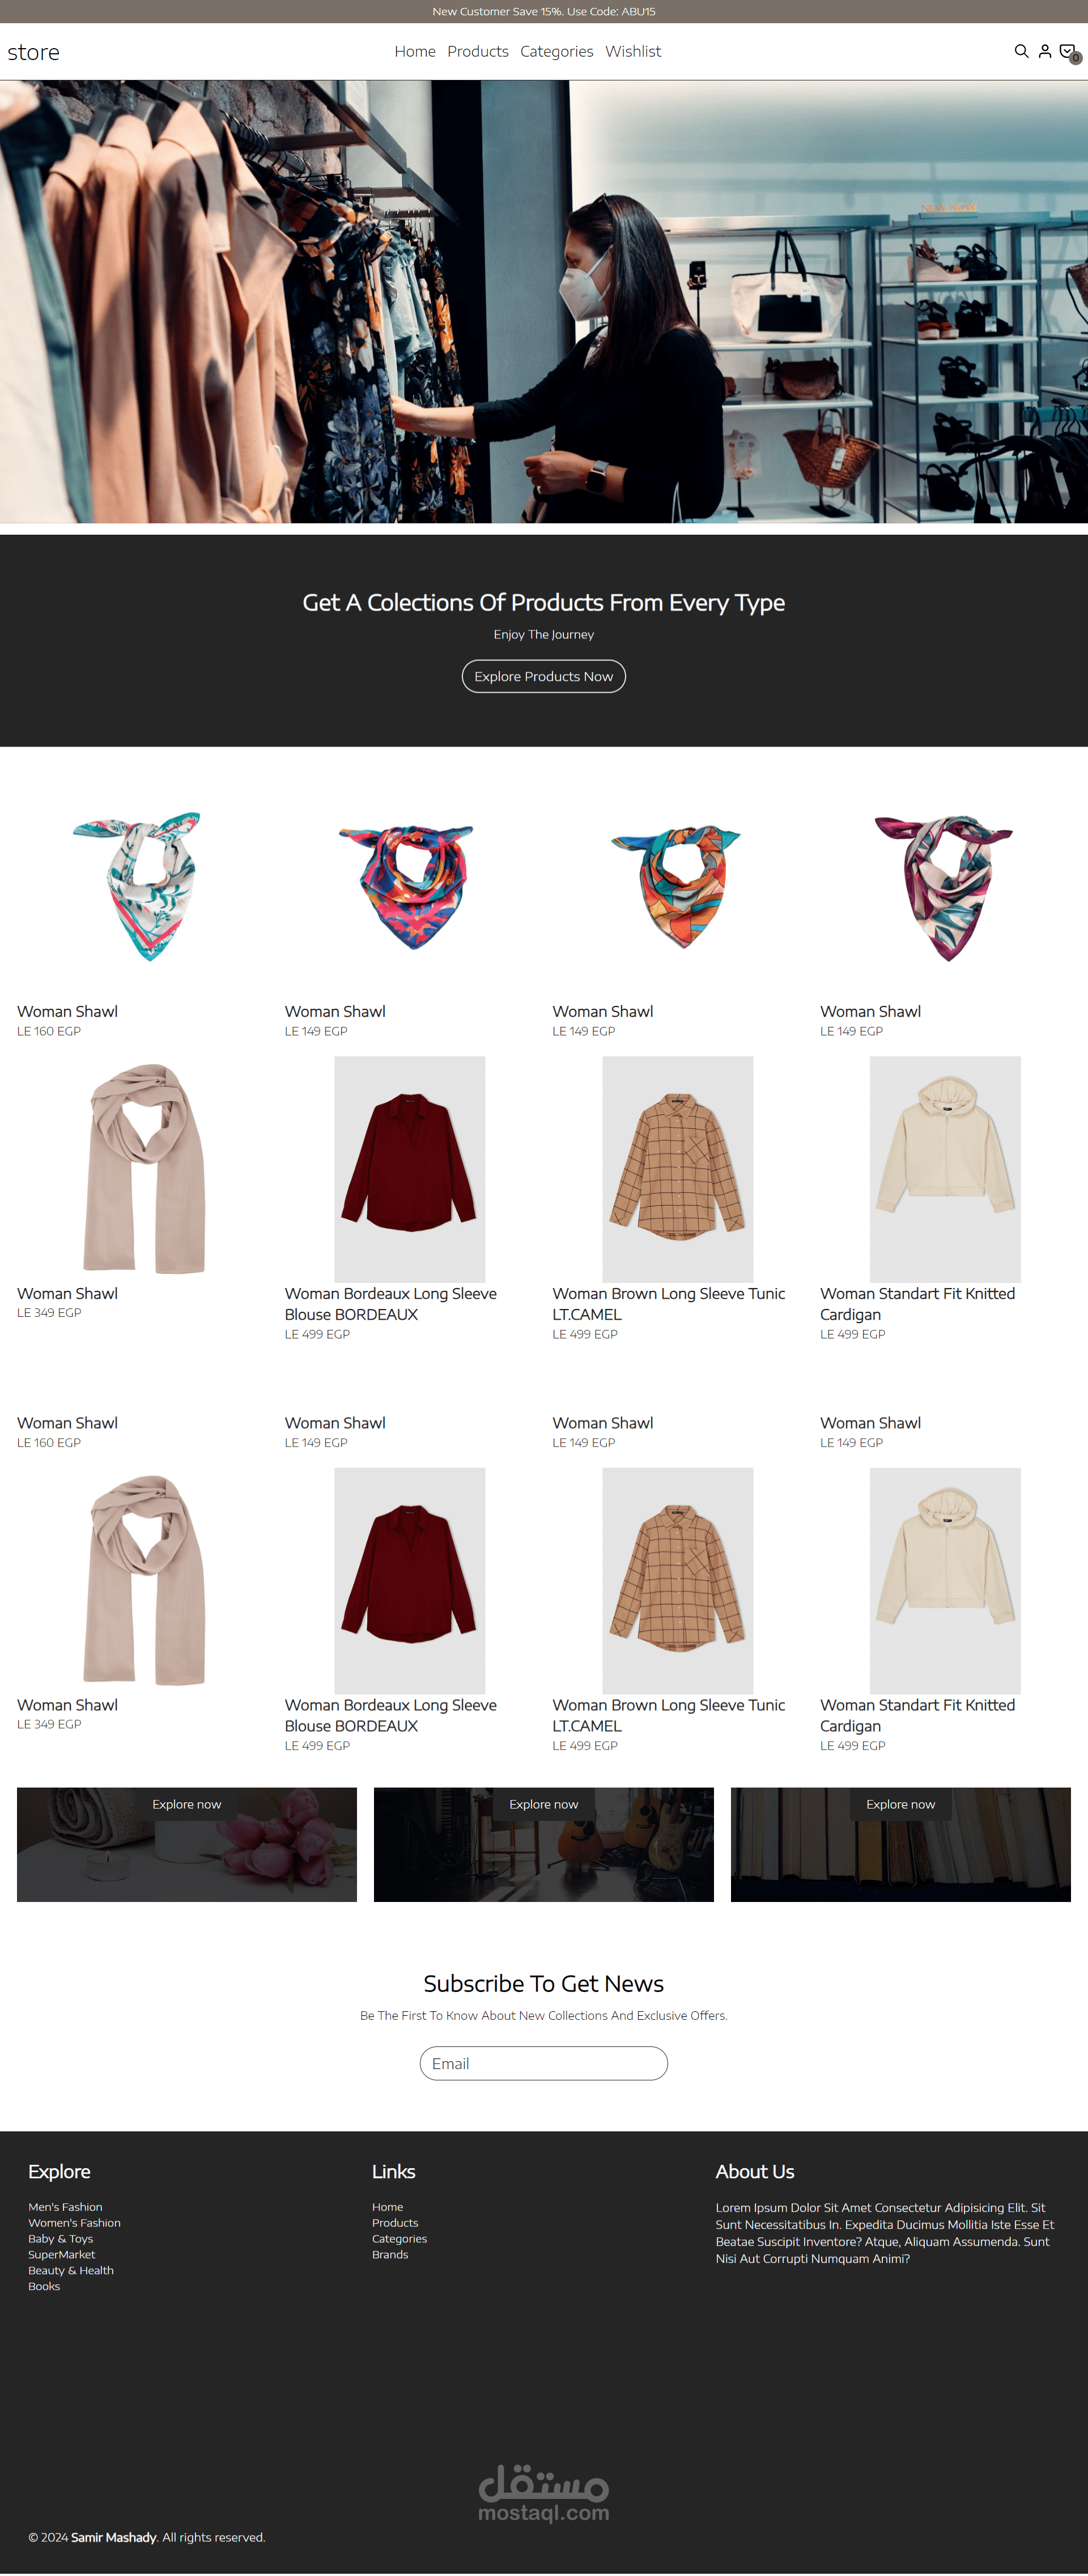
Task: Click Explore Products Now button
Action: point(543,676)
